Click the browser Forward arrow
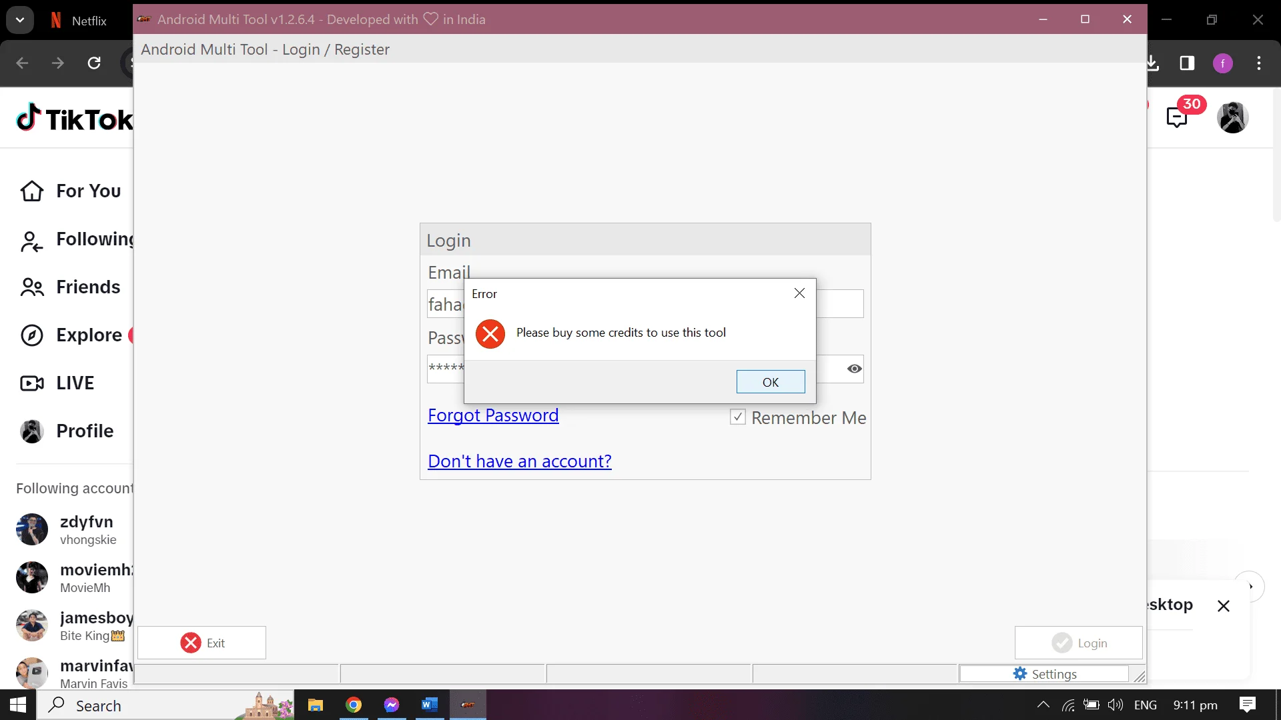 click(58, 63)
